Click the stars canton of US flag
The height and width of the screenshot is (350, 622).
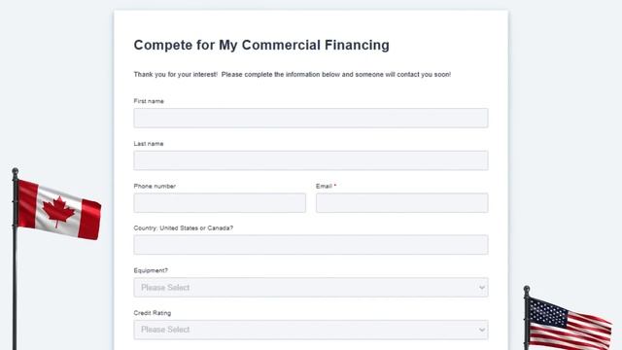coord(549,312)
